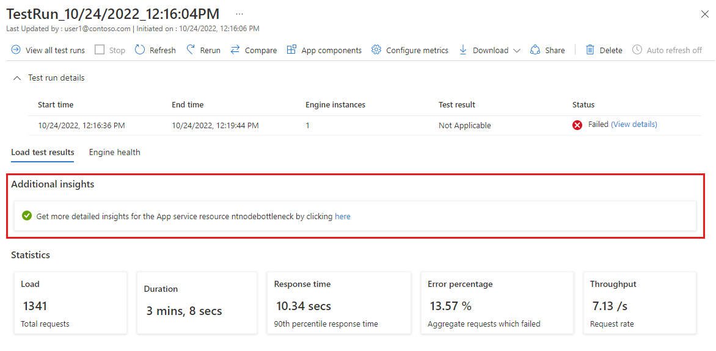Screen dimensions: 716x351
Task: Toggle Auto refresh off clock control
Action: [667, 50]
